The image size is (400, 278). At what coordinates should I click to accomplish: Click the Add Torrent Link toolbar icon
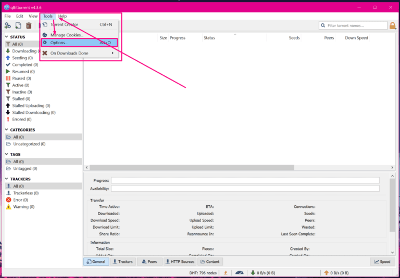(x=8, y=25)
